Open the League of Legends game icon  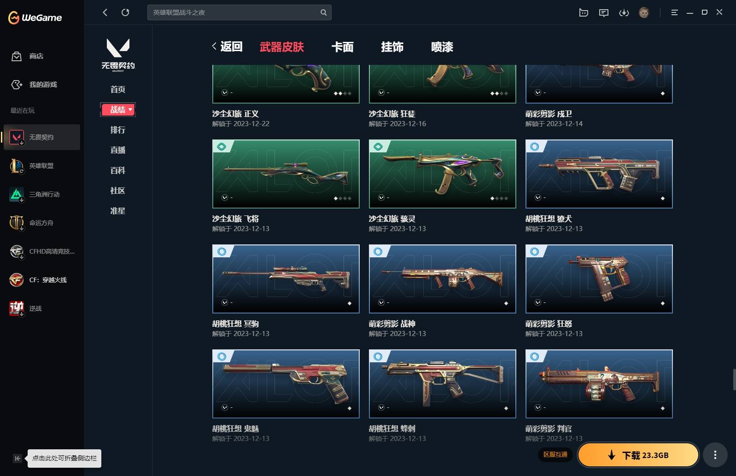pos(17,166)
